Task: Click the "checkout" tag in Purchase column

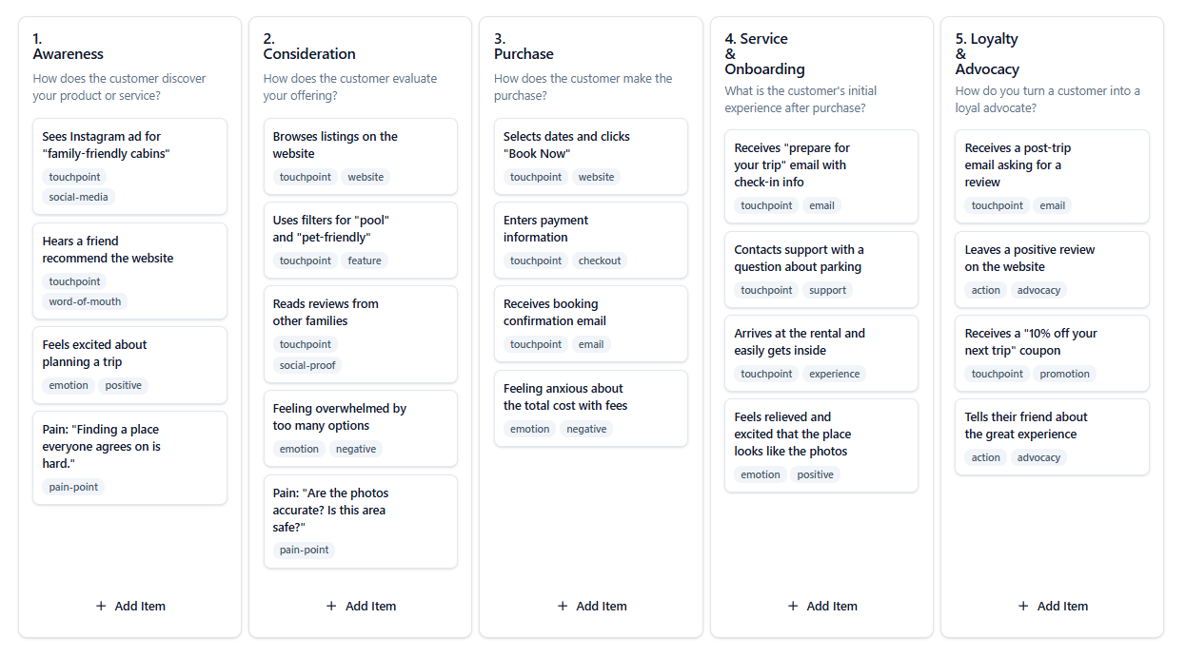Action: (600, 261)
